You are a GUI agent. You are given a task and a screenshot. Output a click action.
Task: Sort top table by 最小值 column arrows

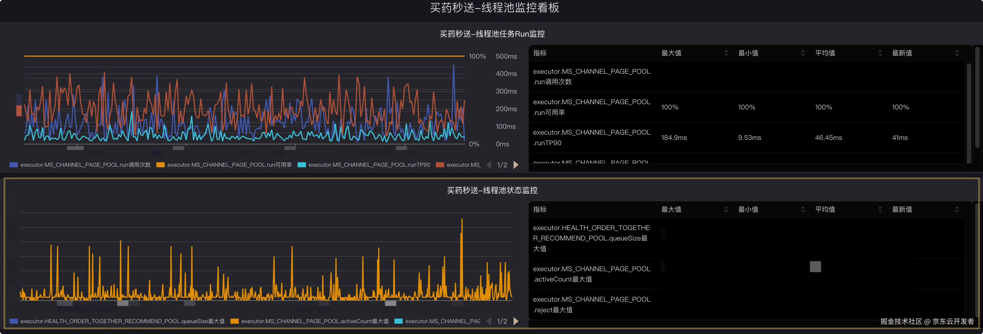[x=803, y=53]
